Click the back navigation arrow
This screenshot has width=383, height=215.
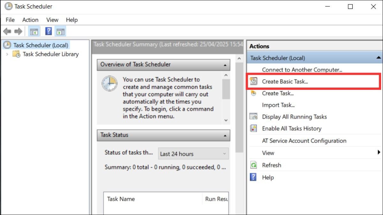[7, 31]
